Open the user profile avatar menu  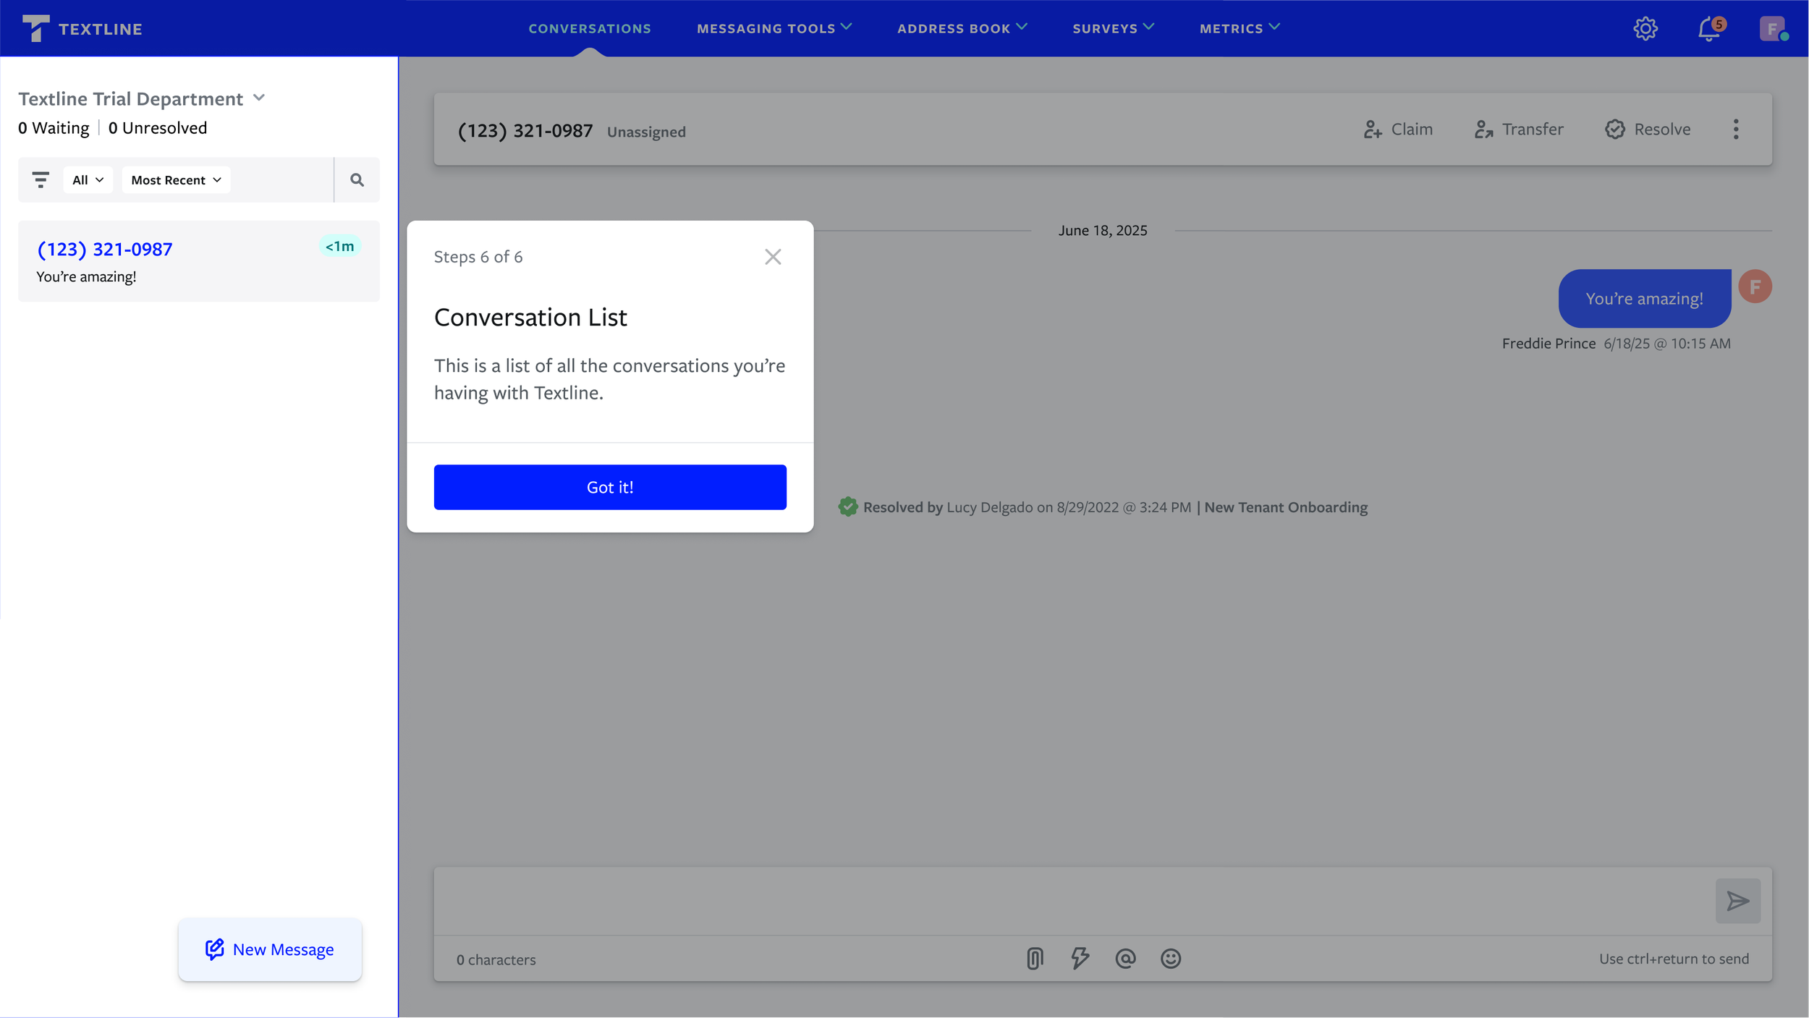pyautogui.click(x=1773, y=28)
